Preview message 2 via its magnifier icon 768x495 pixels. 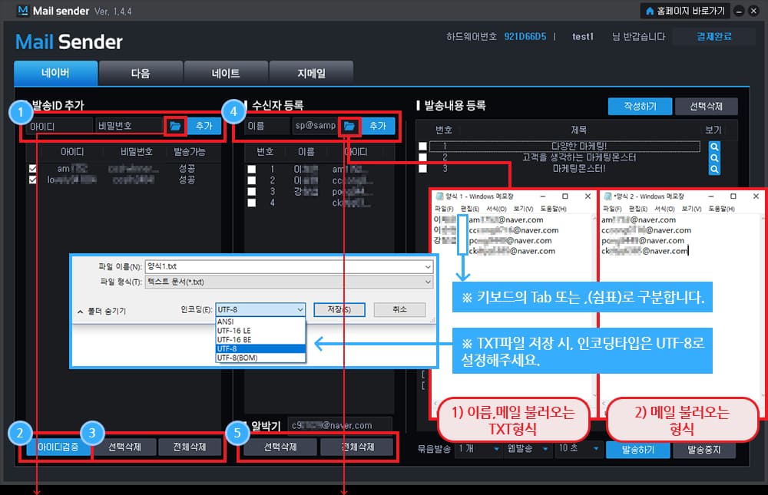(714, 157)
